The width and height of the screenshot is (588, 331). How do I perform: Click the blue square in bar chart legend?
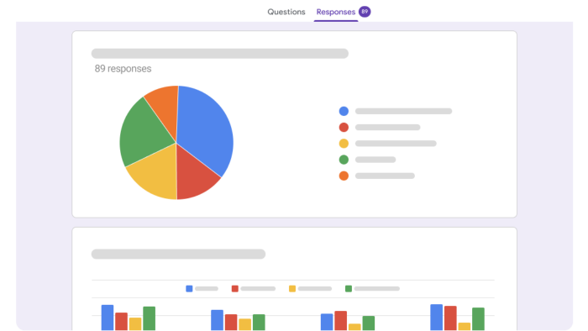click(x=189, y=289)
